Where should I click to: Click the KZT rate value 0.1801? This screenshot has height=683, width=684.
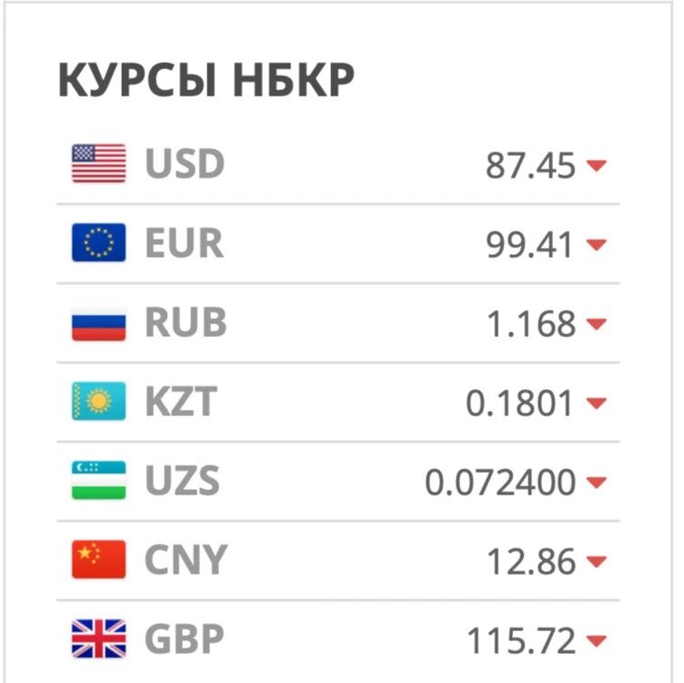point(519,403)
